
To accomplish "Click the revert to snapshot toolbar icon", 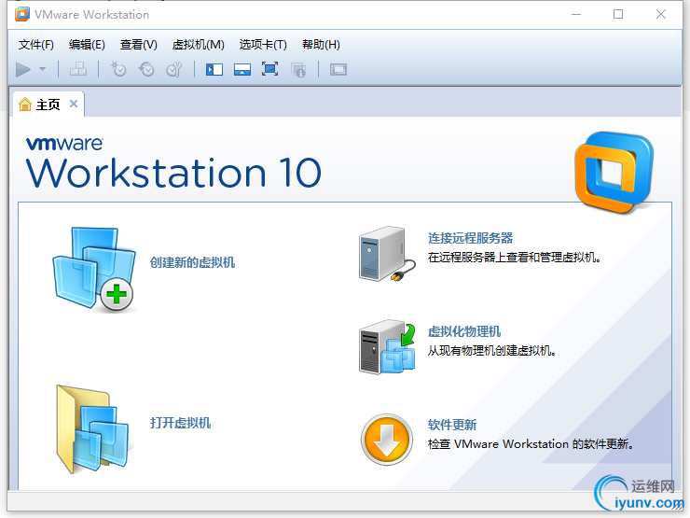I will coord(146,70).
